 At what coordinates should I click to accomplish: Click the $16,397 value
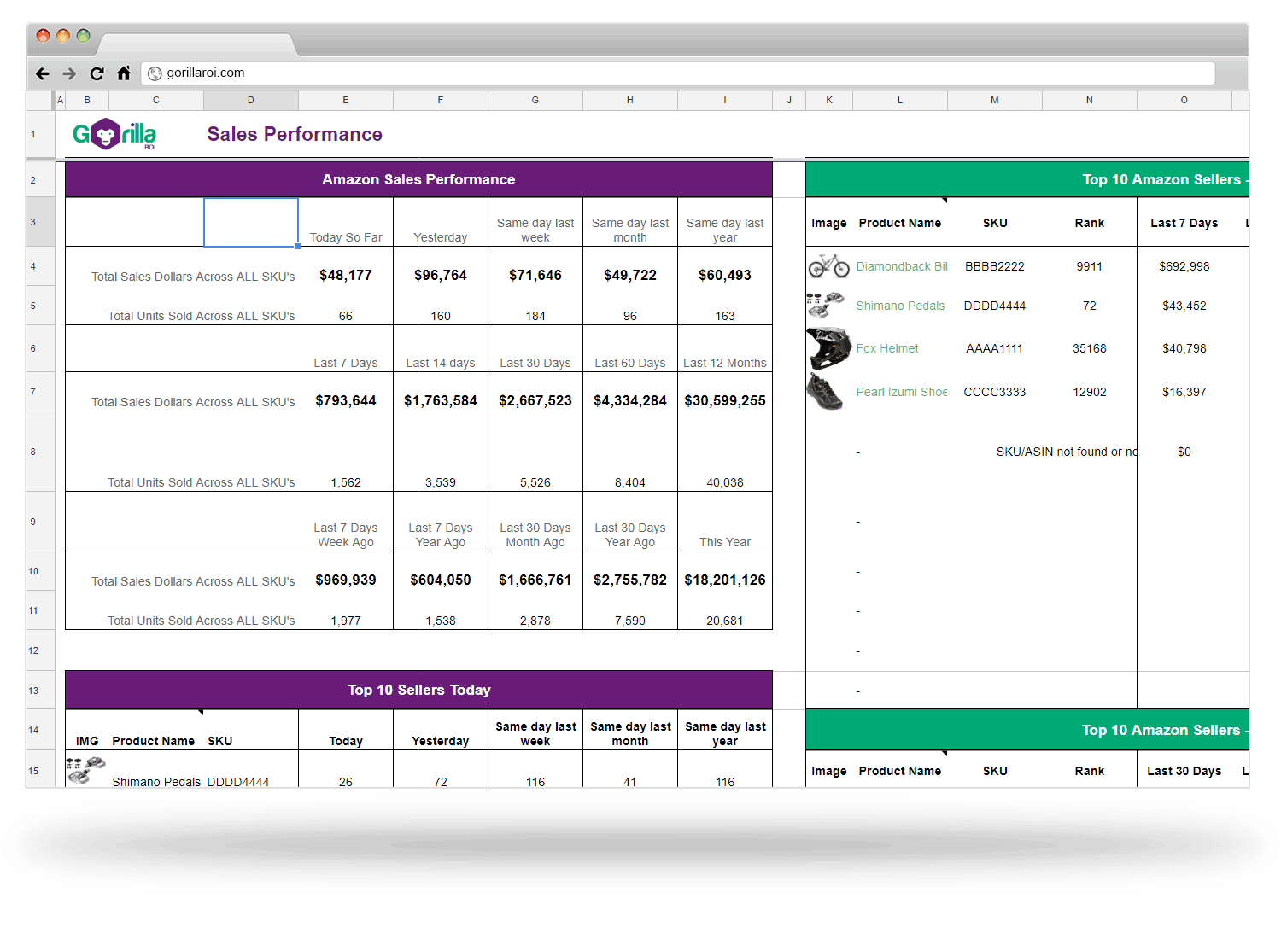1184,392
